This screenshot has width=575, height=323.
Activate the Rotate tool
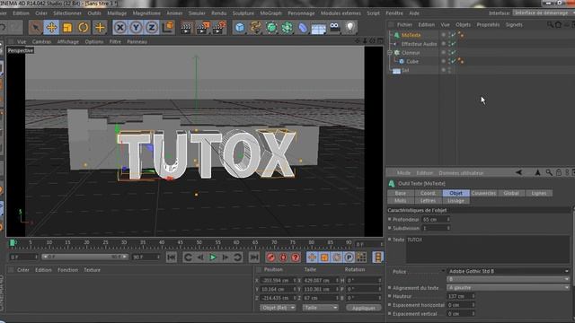coord(84,28)
